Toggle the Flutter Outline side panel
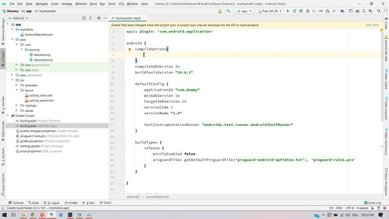 (387, 78)
